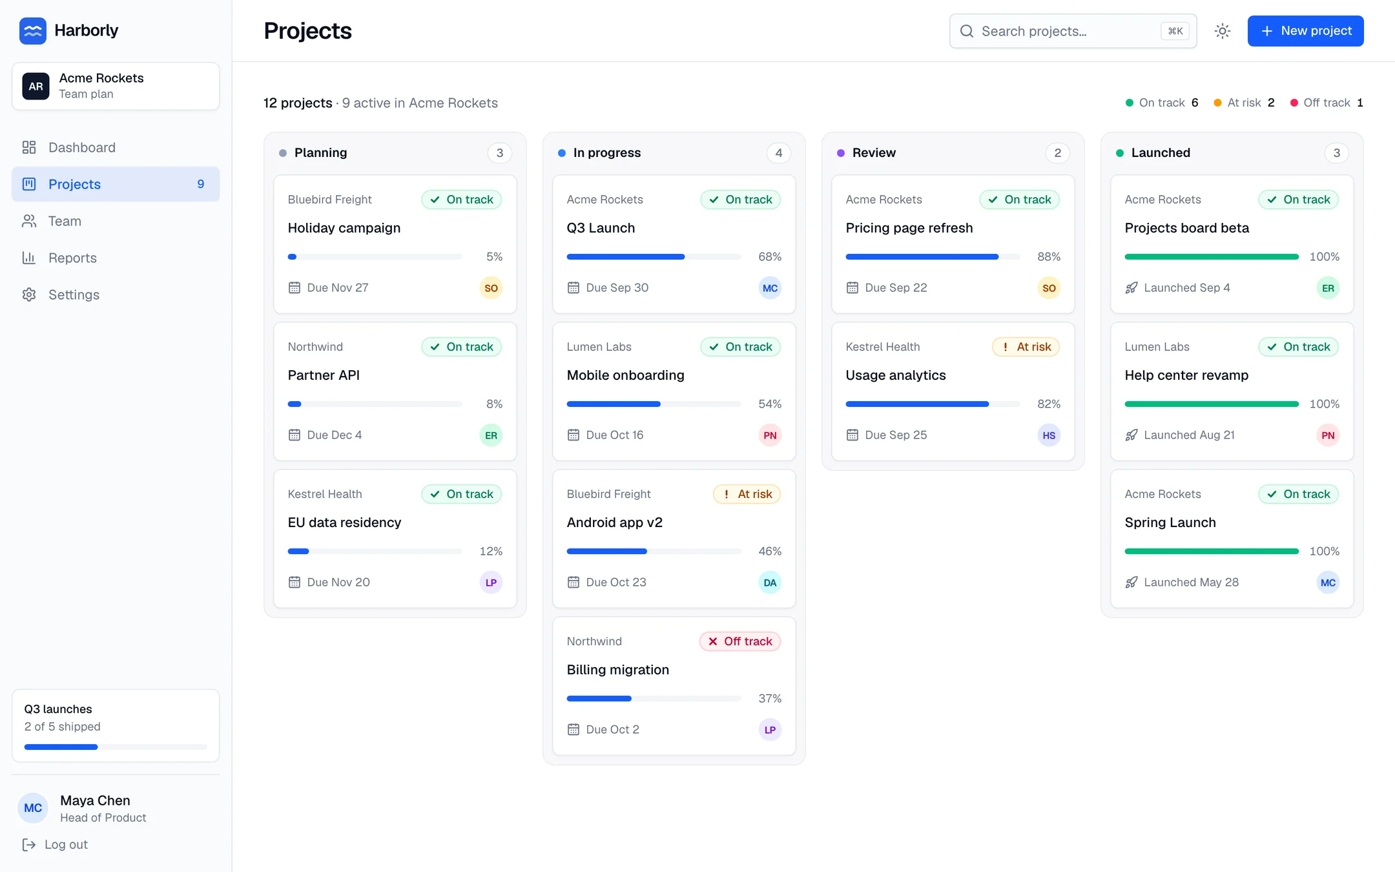The width and height of the screenshot is (1395, 872).
Task: Click the Search projects input field
Action: [1073, 31]
